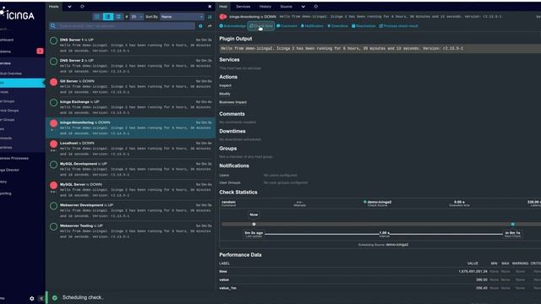Click the green status circle for DNS Server 2
Viewport: 541px width, 304px height.
click(x=53, y=62)
